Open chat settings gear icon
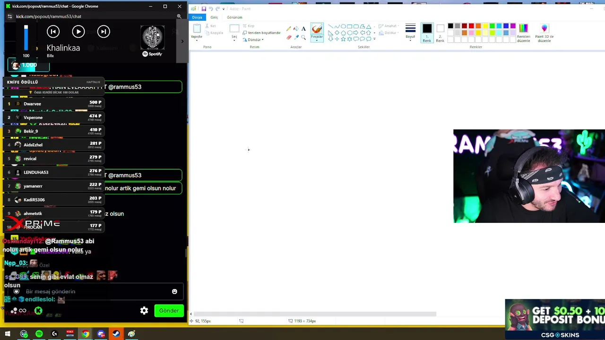 [144, 310]
